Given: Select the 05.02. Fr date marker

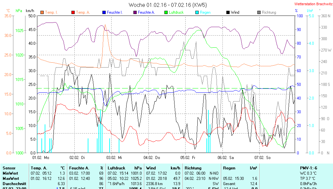Looking at the screenshot, I should (189, 157).
